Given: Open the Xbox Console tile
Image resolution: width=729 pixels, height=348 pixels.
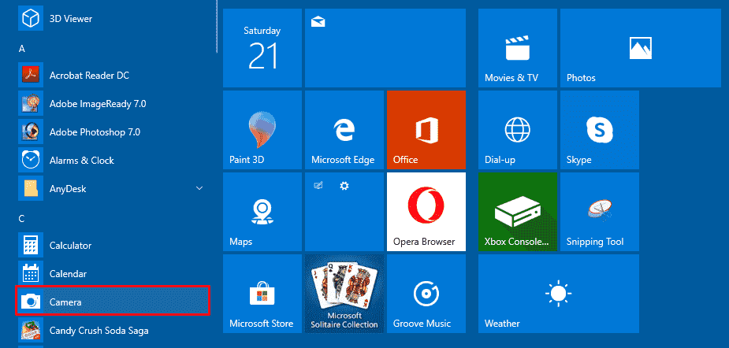Looking at the screenshot, I should [518, 212].
